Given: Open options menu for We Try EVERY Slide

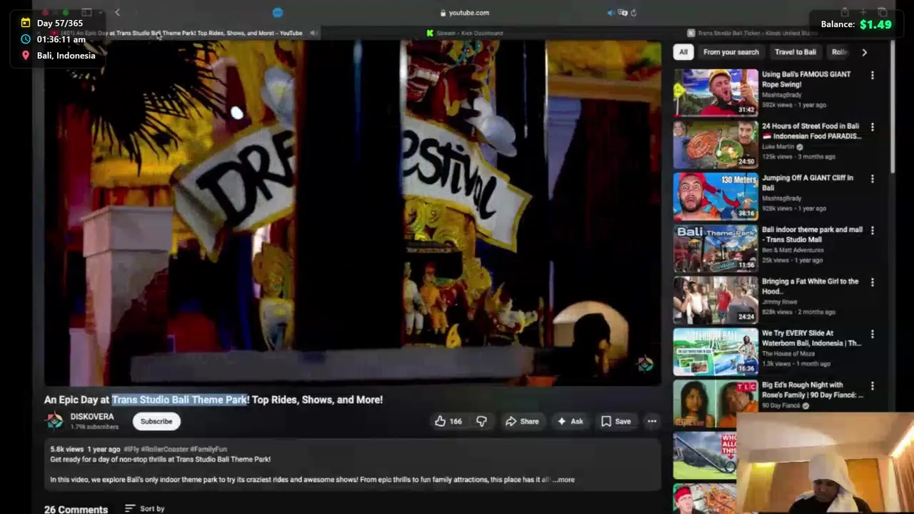Looking at the screenshot, I should tap(872, 334).
